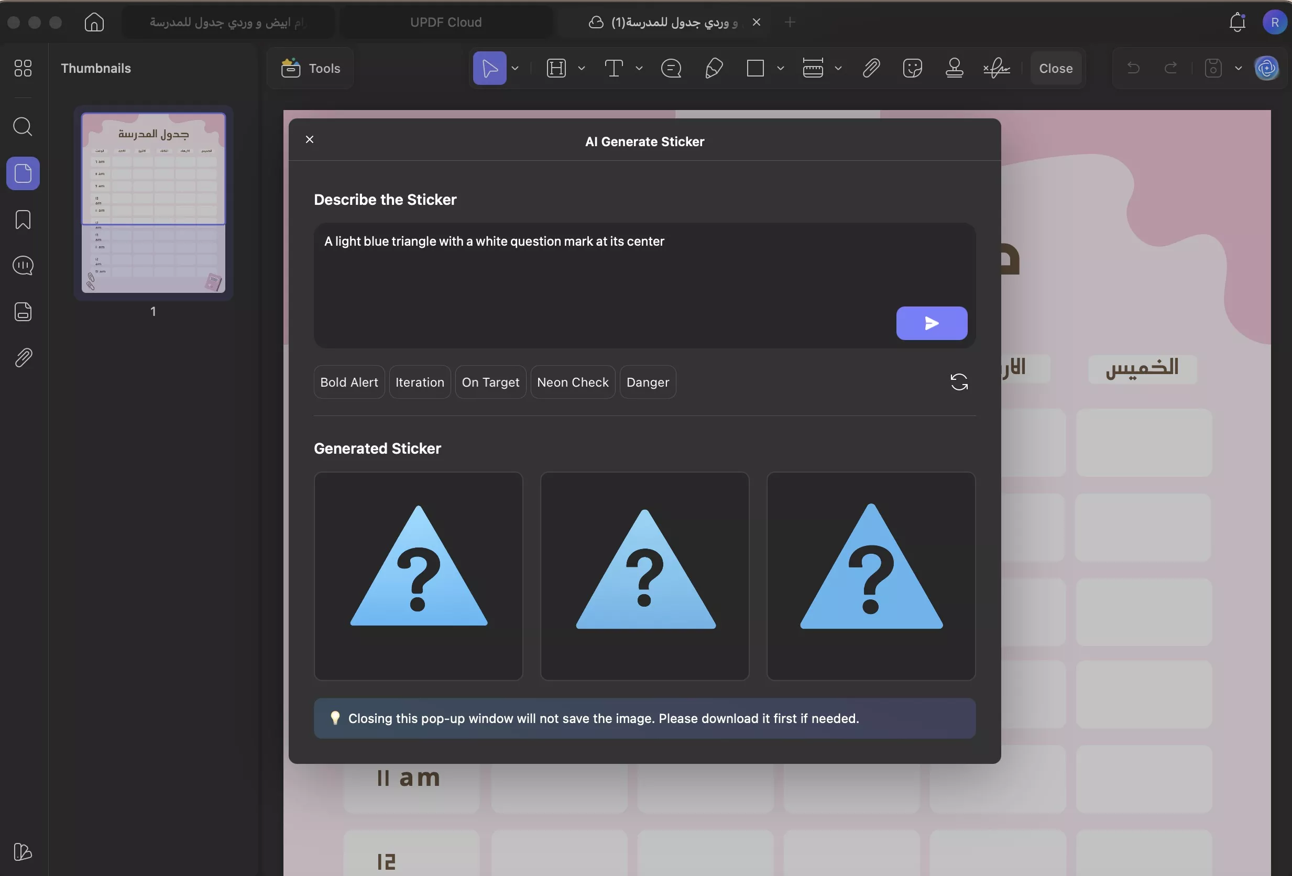Switch to the UPDF Cloud tab
The height and width of the screenshot is (876, 1292).
[x=446, y=22]
